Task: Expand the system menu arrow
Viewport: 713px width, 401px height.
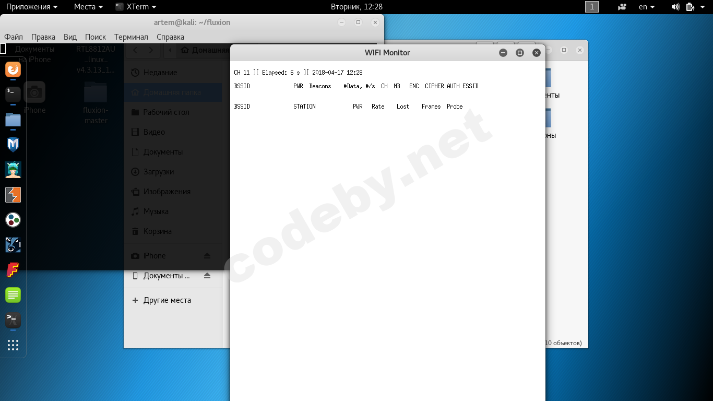Action: tap(702, 7)
